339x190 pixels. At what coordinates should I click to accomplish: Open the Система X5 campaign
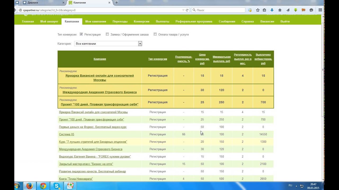[x=66, y=134]
